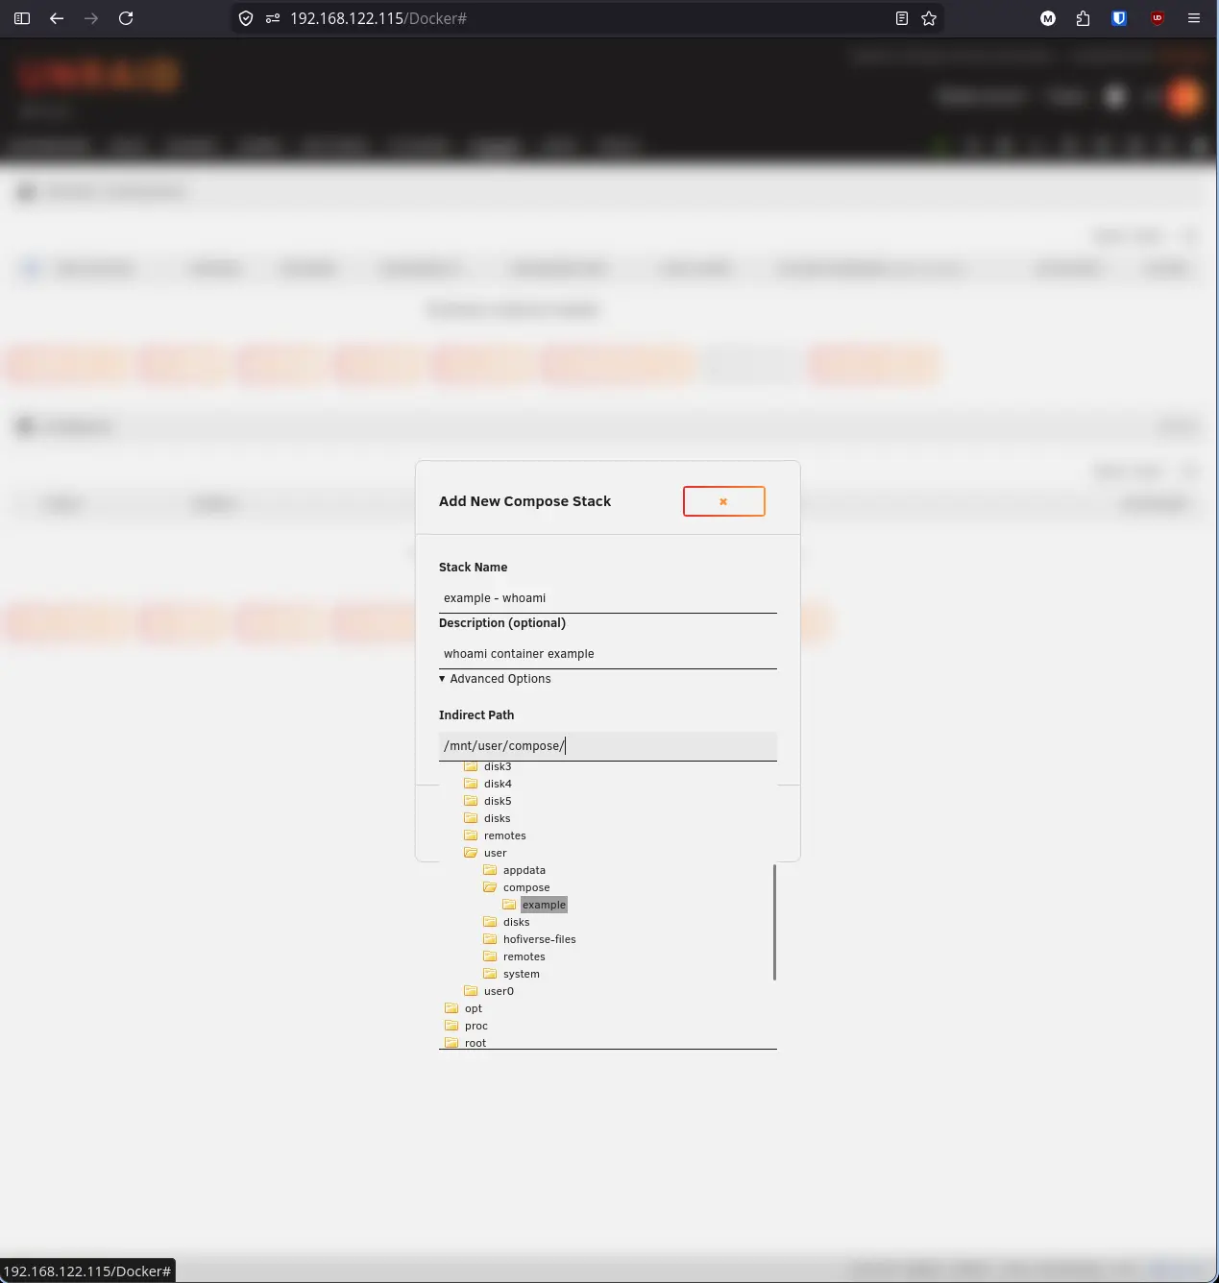
Task: Select the disk5 folder in tree
Action: 498,801
